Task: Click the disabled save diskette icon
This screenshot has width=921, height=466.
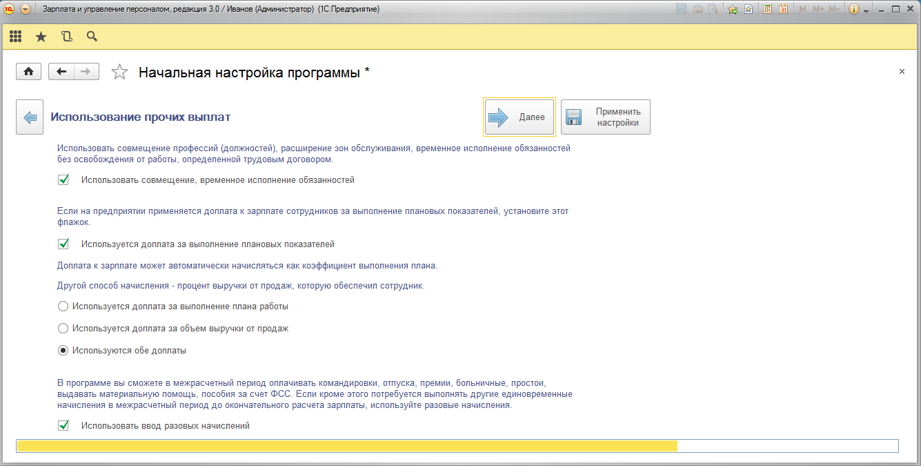Action: 682,9
